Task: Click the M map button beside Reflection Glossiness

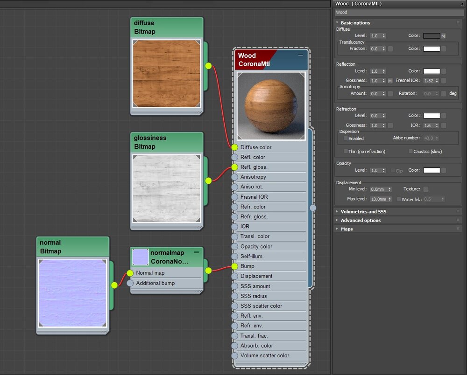Action: [390, 81]
